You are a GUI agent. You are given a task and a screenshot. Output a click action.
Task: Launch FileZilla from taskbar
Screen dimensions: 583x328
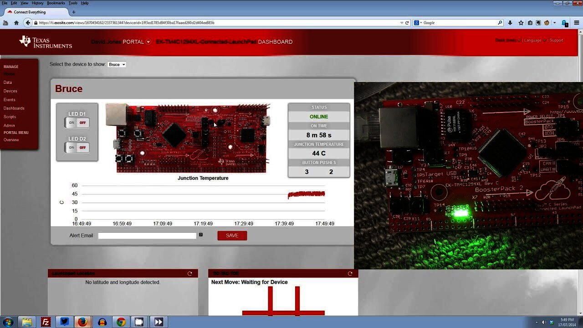point(46,322)
